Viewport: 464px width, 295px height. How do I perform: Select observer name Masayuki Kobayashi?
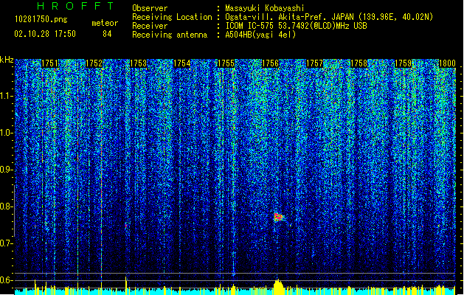[x=265, y=8]
